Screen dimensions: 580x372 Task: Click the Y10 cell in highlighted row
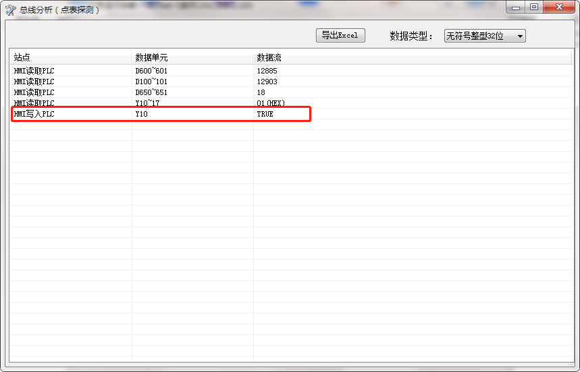click(141, 115)
